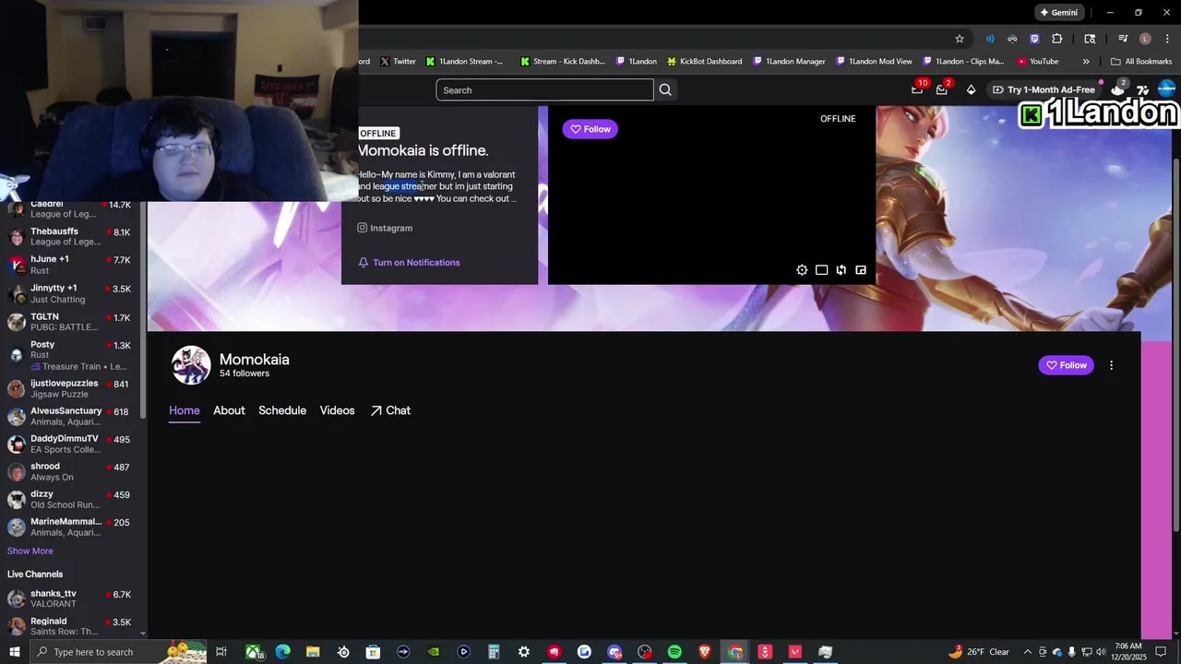Open the YouTube bookmark
Viewport: 1181px width, 664px height.
point(1037,62)
